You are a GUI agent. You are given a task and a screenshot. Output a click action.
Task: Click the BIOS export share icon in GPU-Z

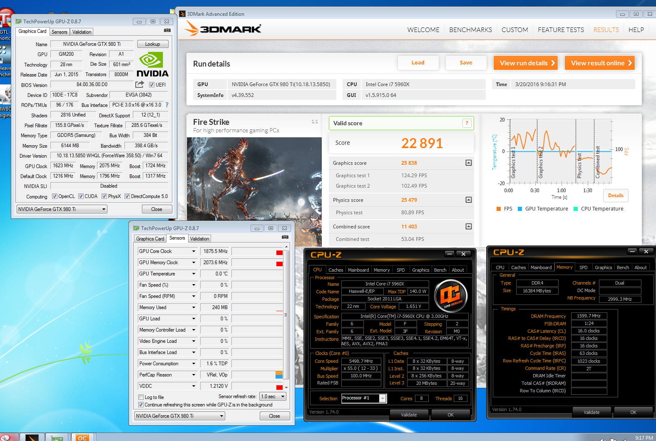click(140, 84)
